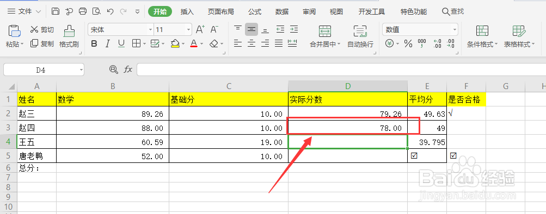546x214 pixels.
Task: Center text horizontally
Action: [x=251, y=43]
